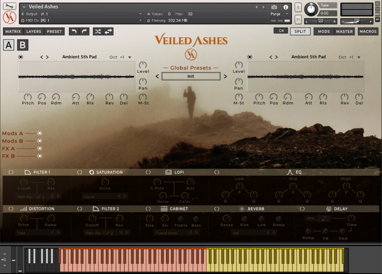Toggle the Filter 1 power button
The image size is (382, 274).
(11, 172)
